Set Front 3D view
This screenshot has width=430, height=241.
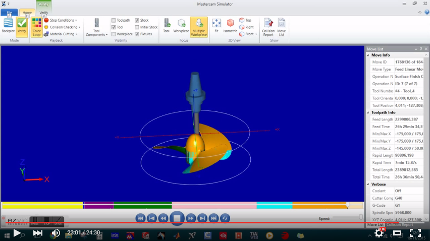(x=246, y=34)
